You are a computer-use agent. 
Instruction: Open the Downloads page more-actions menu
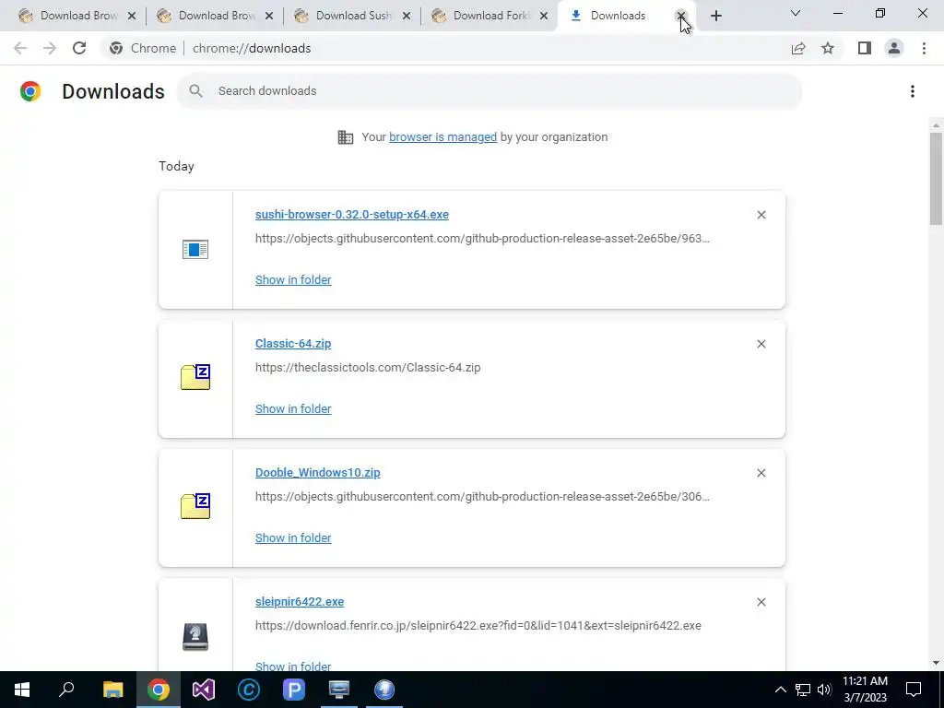(x=913, y=91)
